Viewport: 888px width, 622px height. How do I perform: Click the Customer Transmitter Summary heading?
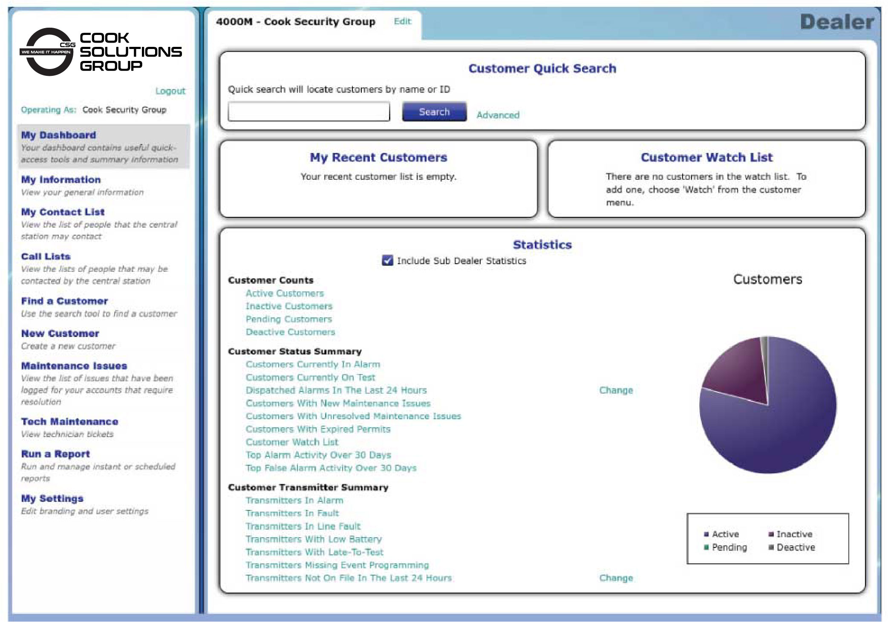click(308, 487)
